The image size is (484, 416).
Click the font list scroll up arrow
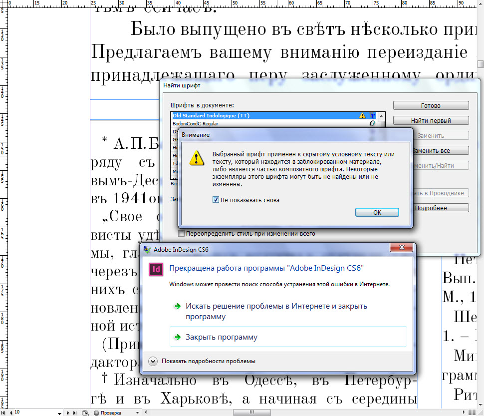382,116
